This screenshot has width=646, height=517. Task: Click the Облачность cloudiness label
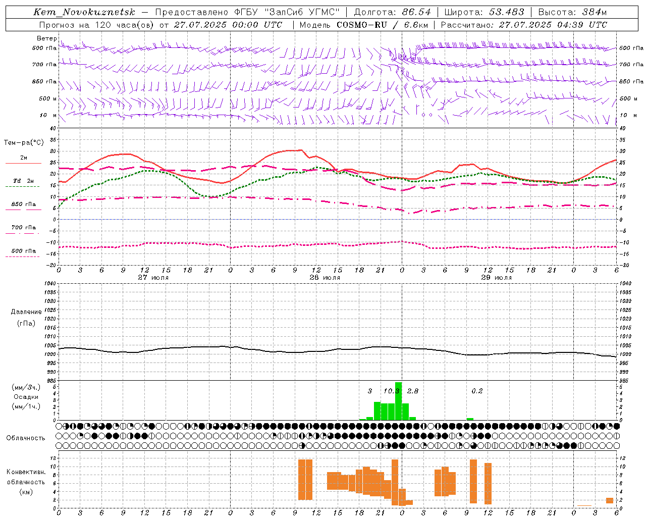click(x=26, y=438)
